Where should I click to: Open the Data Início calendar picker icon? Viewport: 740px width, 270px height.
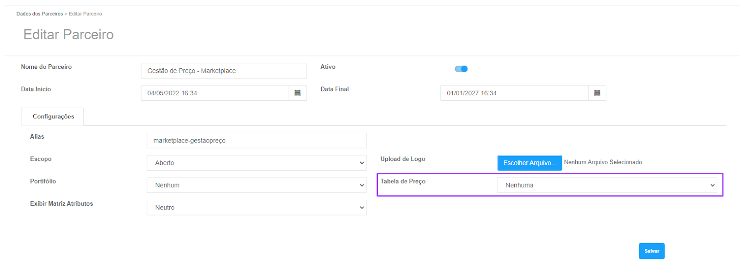point(297,93)
